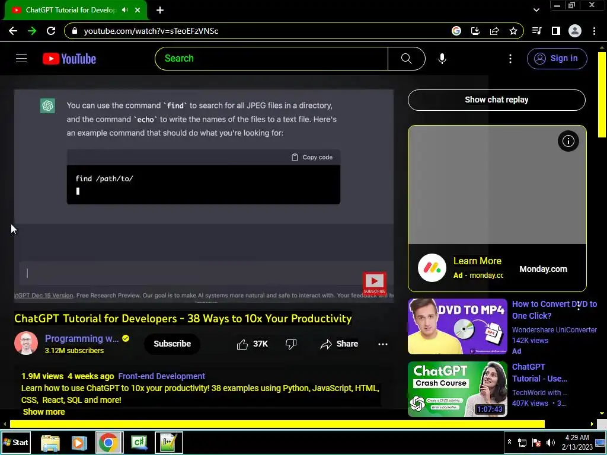Open DVD to MP4 ad thumbnail
Viewport: 607px width, 455px height.
457,326
